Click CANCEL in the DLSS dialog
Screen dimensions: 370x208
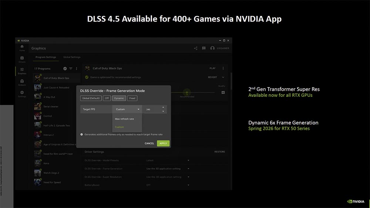tap(149, 143)
